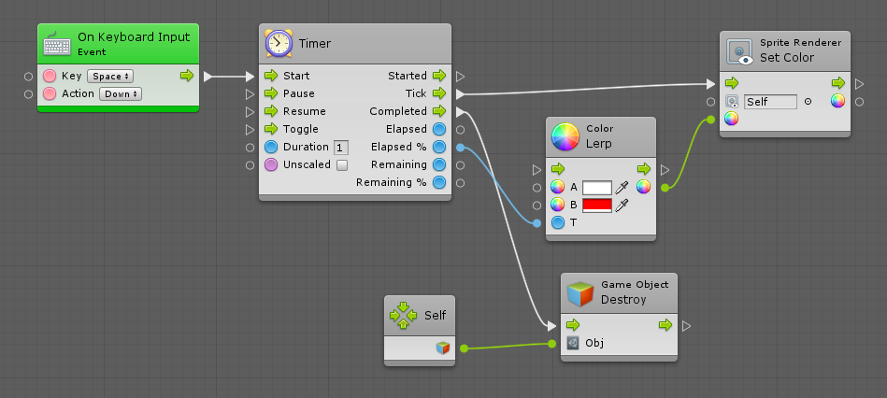Click the white color A swatch
887x398 pixels.
596,188
